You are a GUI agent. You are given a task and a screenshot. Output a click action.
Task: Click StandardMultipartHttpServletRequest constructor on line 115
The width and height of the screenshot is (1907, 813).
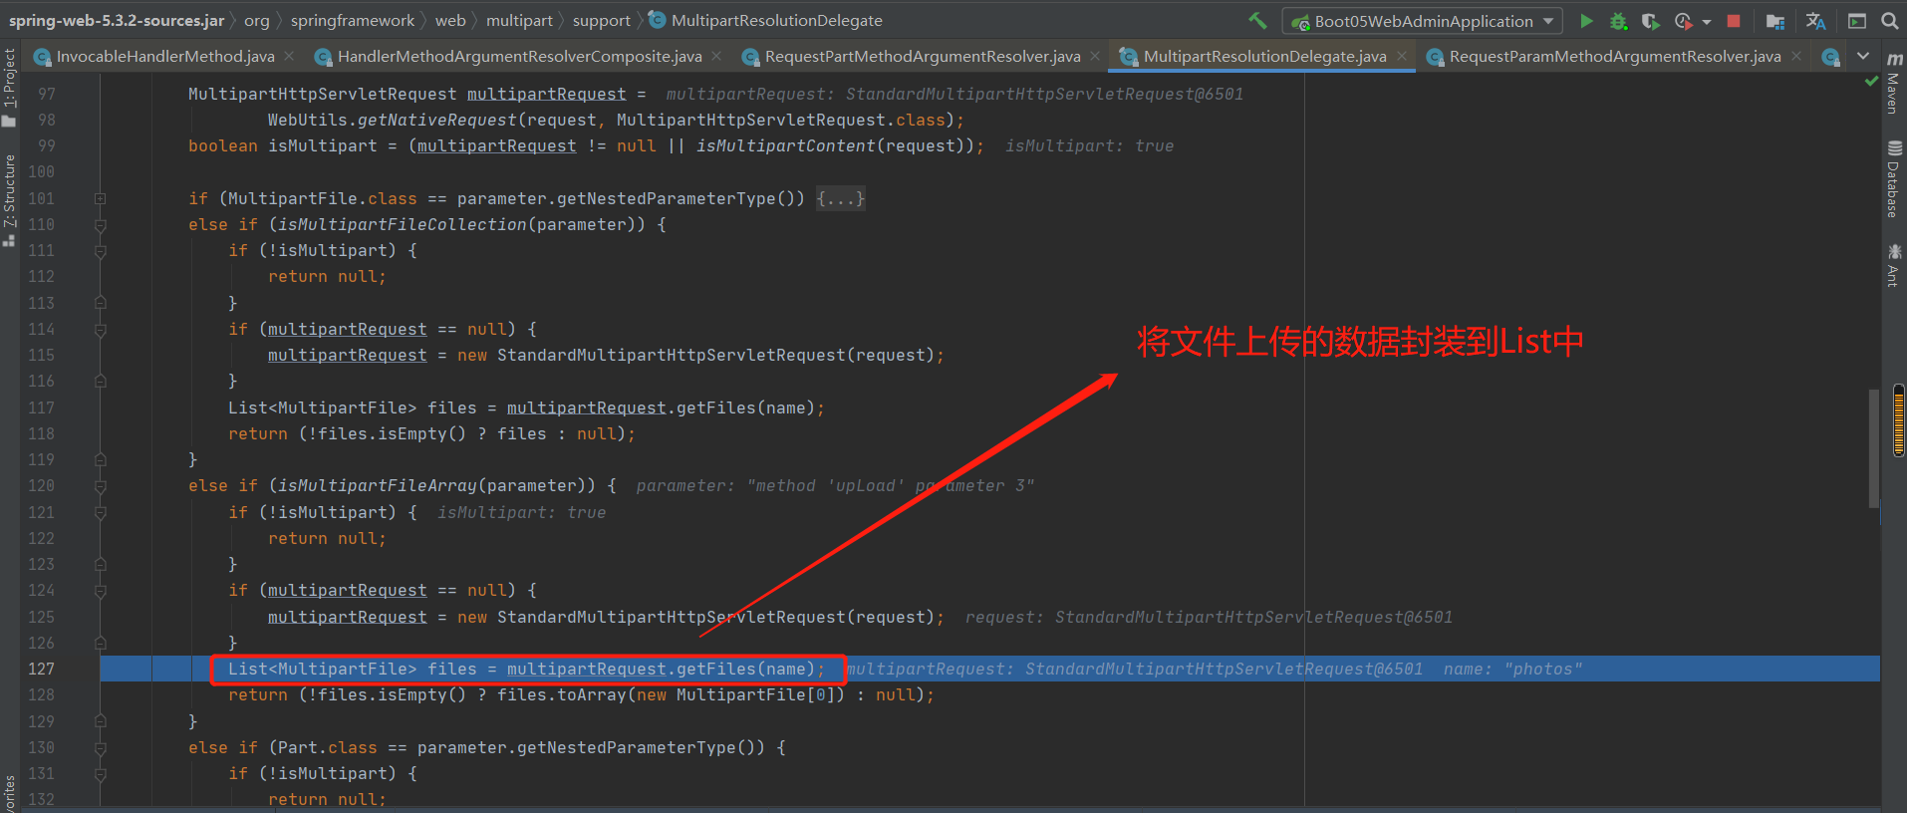tap(672, 355)
